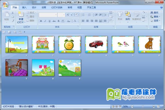The width and height of the screenshot is (165, 110).
Task: Open the Select dropdown
Action: [155, 21]
